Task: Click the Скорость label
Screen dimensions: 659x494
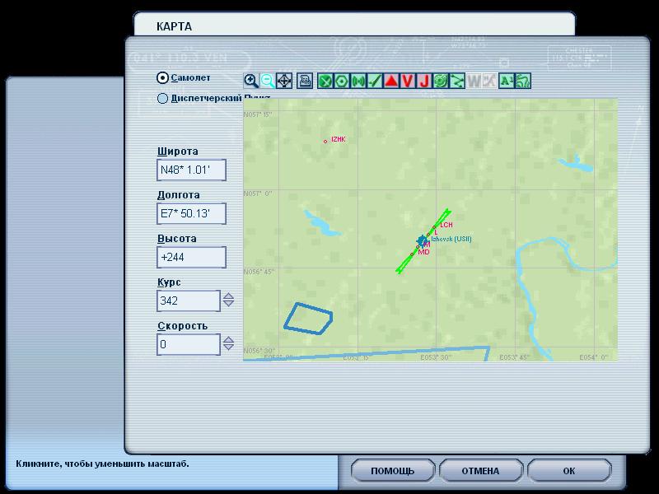Action: [x=182, y=326]
